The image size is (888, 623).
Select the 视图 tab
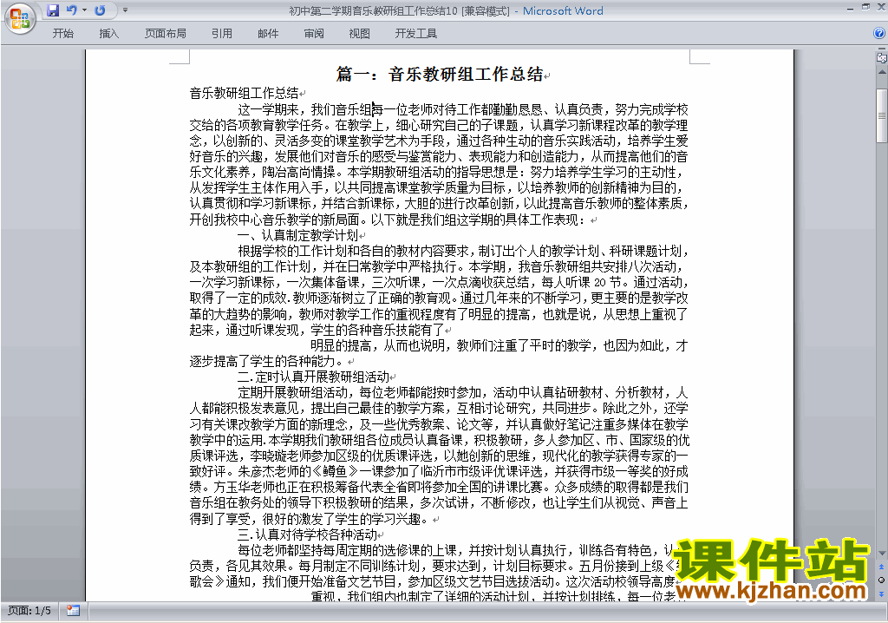[x=360, y=34]
